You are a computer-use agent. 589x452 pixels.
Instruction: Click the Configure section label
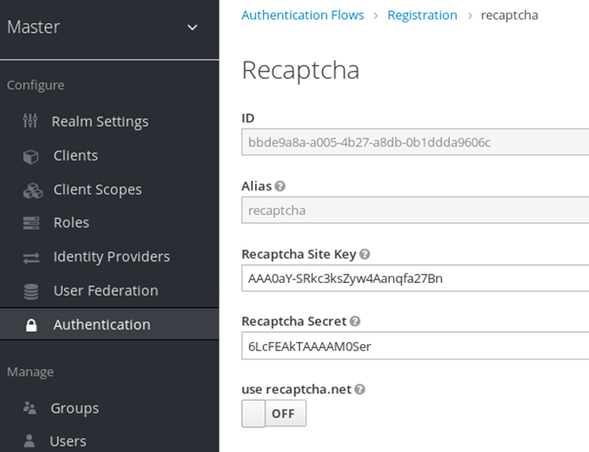tap(36, 85)
